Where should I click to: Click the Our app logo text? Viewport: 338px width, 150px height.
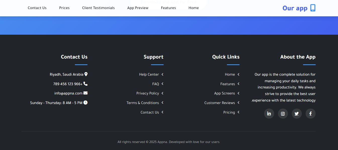coord(295,8)
